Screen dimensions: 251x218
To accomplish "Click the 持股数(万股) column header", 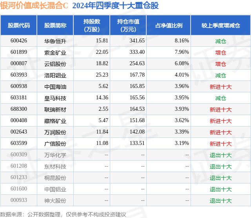I will pos(92,25).
